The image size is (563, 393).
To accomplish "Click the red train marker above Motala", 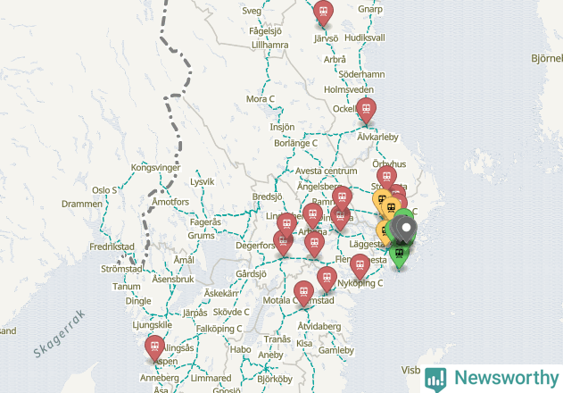I will point(303,292).
